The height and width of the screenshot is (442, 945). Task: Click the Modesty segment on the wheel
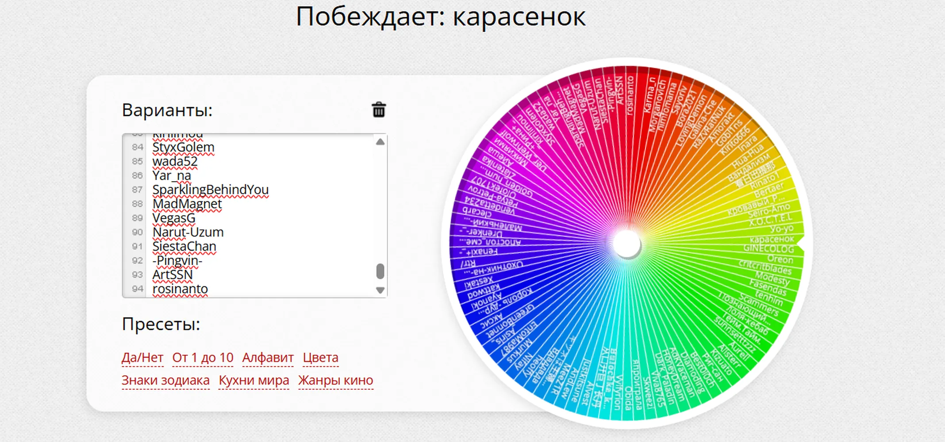(772, 279)
